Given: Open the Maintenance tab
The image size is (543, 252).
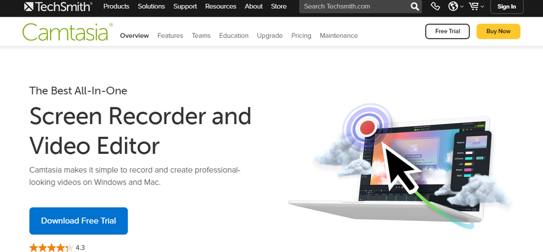Looking at the screenshot, I should point(339,36).
